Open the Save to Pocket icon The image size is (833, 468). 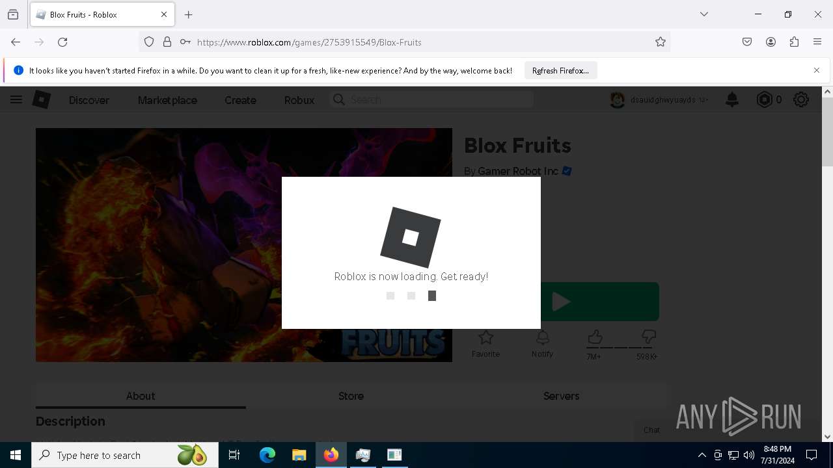pos(747,42)
